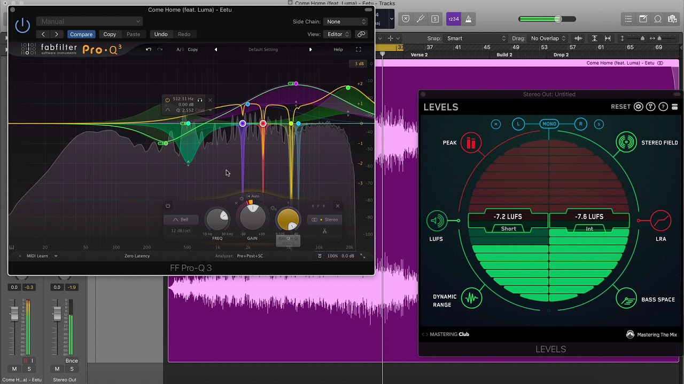Go to previous preset with left arrow

pos(43,34)
